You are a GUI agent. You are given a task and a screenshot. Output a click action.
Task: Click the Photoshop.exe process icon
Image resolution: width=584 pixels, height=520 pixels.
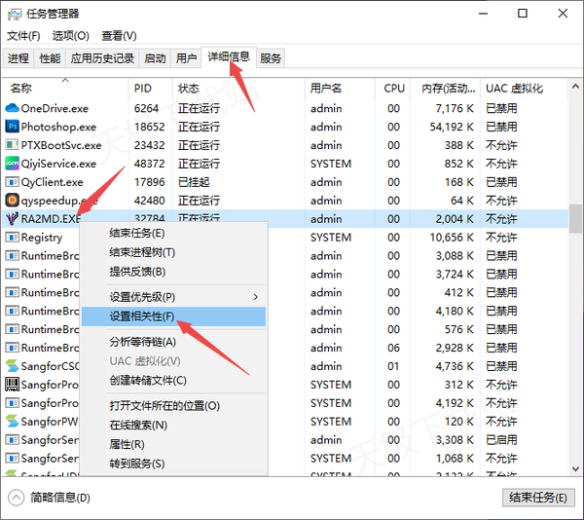[13, 127]
